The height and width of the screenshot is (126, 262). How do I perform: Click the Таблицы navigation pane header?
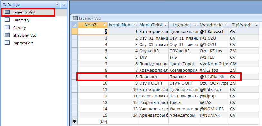click(11, 4)
